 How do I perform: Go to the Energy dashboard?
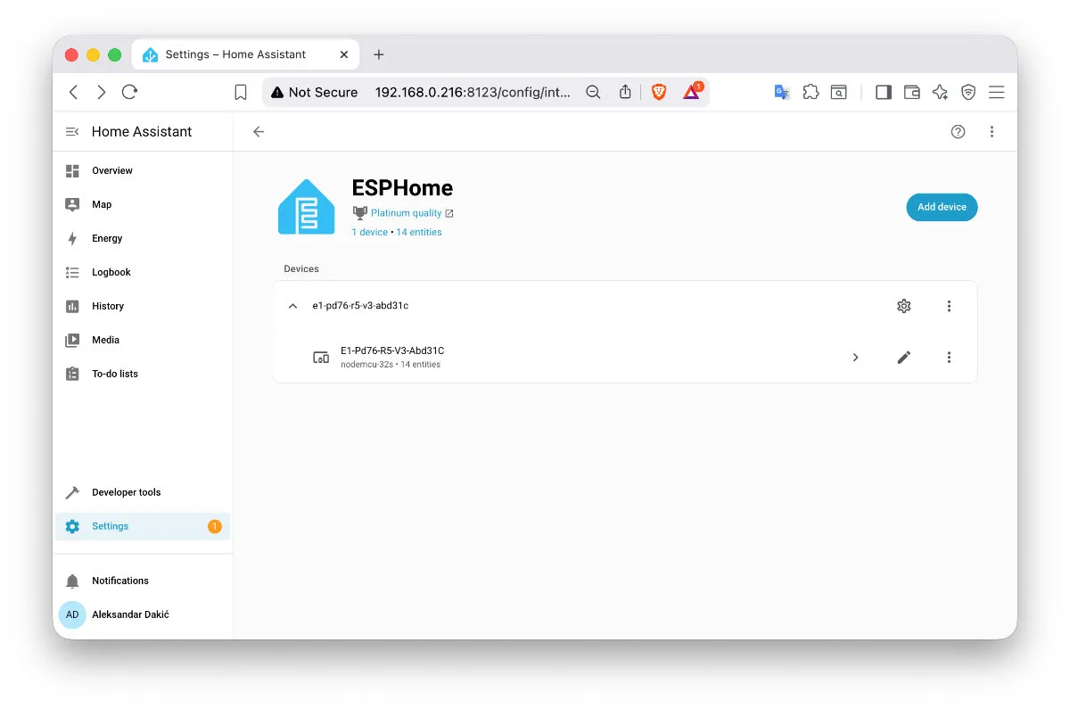143,238
